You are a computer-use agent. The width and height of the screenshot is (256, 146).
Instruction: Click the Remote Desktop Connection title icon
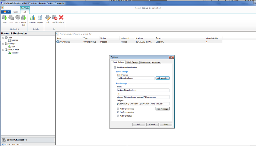coord(2,3)
